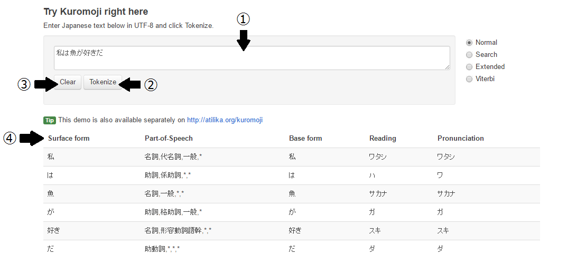This screenshot has width=567, height=264.
Task: Select surface form cell 好き
Action: 54,230
